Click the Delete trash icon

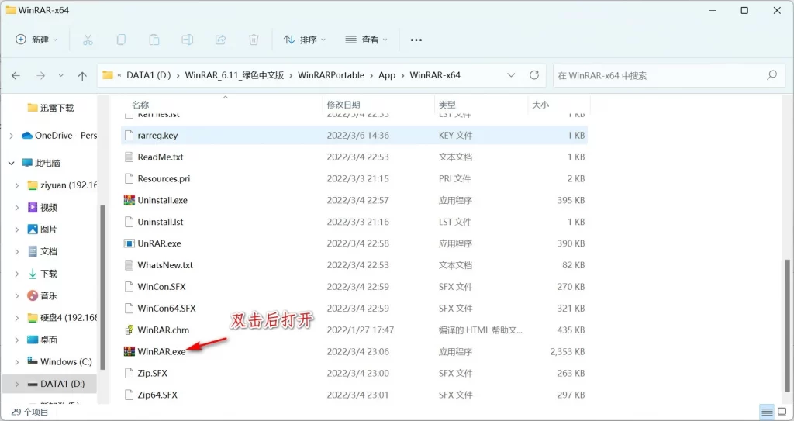point(254,40)
